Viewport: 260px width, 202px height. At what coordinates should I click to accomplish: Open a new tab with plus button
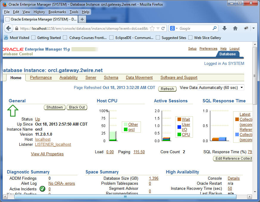pyautogui.click(x=82, y=19)
